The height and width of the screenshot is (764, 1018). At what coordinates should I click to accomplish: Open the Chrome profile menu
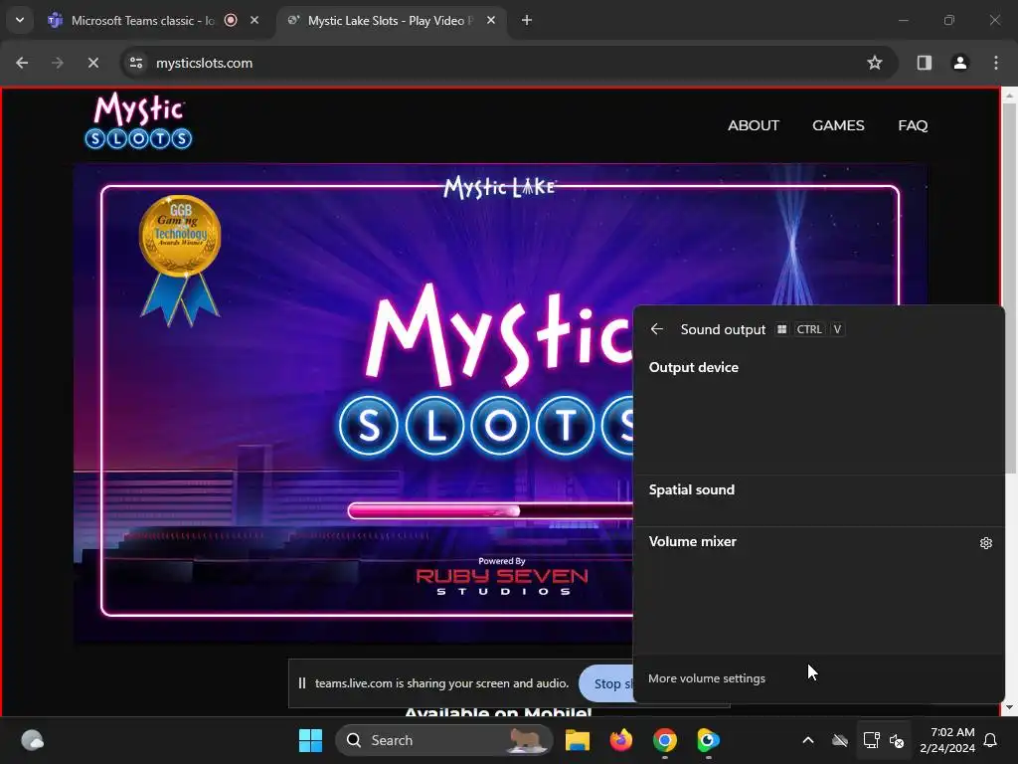pyautogui.click(x=959, y=63)
